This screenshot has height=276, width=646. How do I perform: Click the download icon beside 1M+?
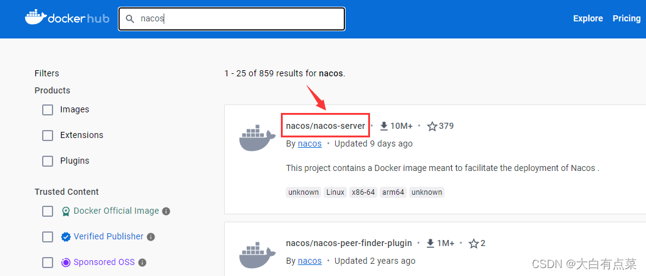click(x=430, y=244)
